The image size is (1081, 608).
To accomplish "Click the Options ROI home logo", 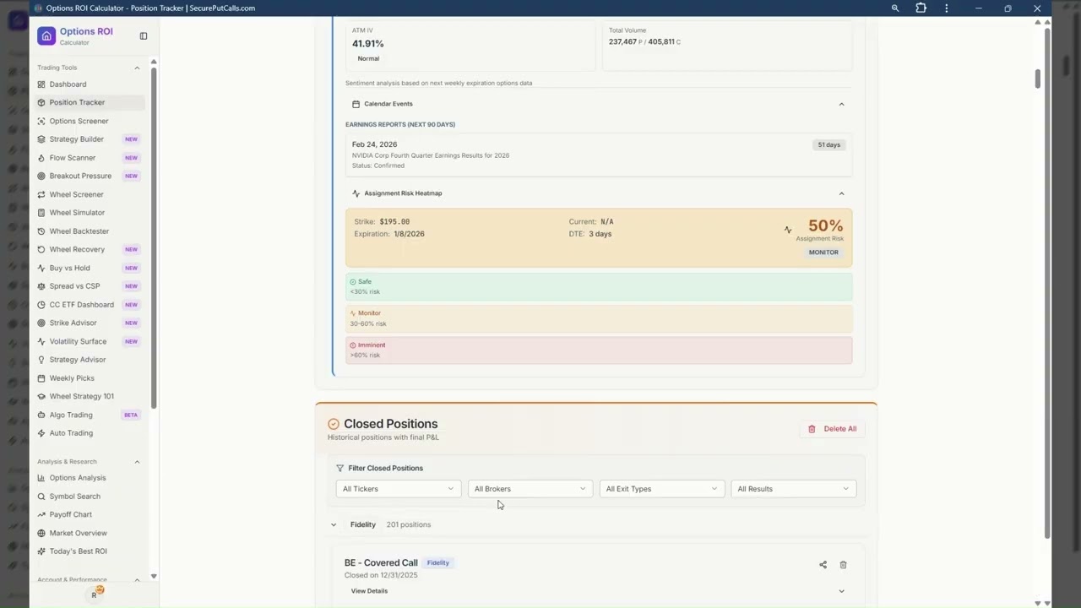I will tap(46, 35).
